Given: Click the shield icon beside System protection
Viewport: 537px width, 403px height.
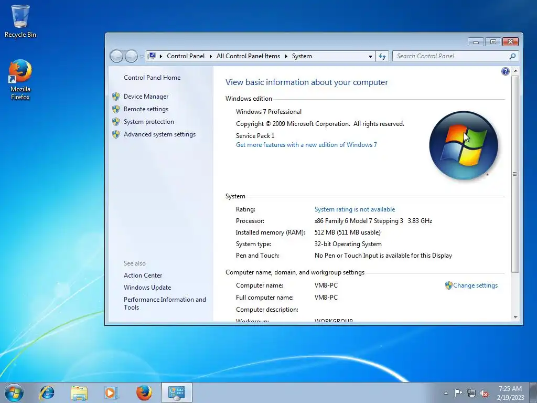Looking at the screenshot, I should click(x=116, y=122).
